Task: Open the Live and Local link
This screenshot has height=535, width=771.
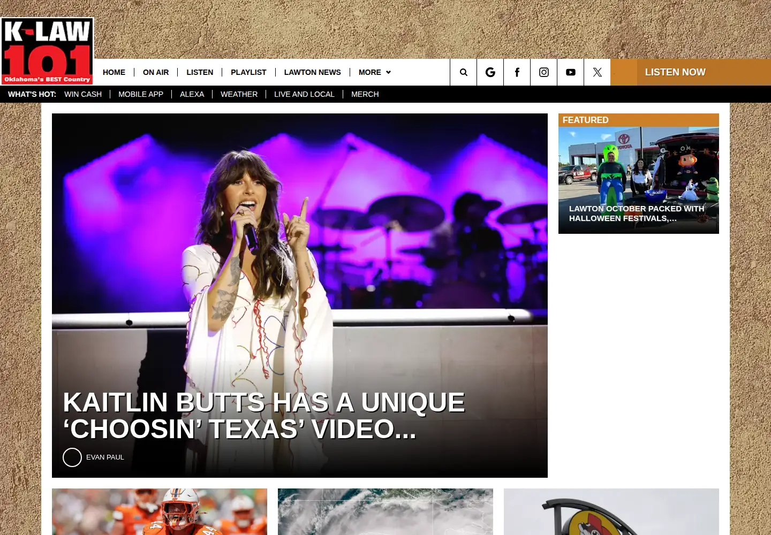Action: (x=304, y=94)
